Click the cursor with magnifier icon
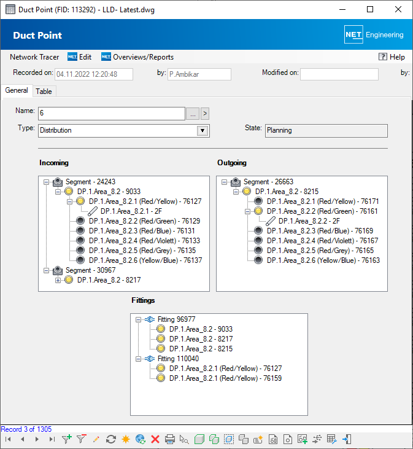 [x=184, y=439]
